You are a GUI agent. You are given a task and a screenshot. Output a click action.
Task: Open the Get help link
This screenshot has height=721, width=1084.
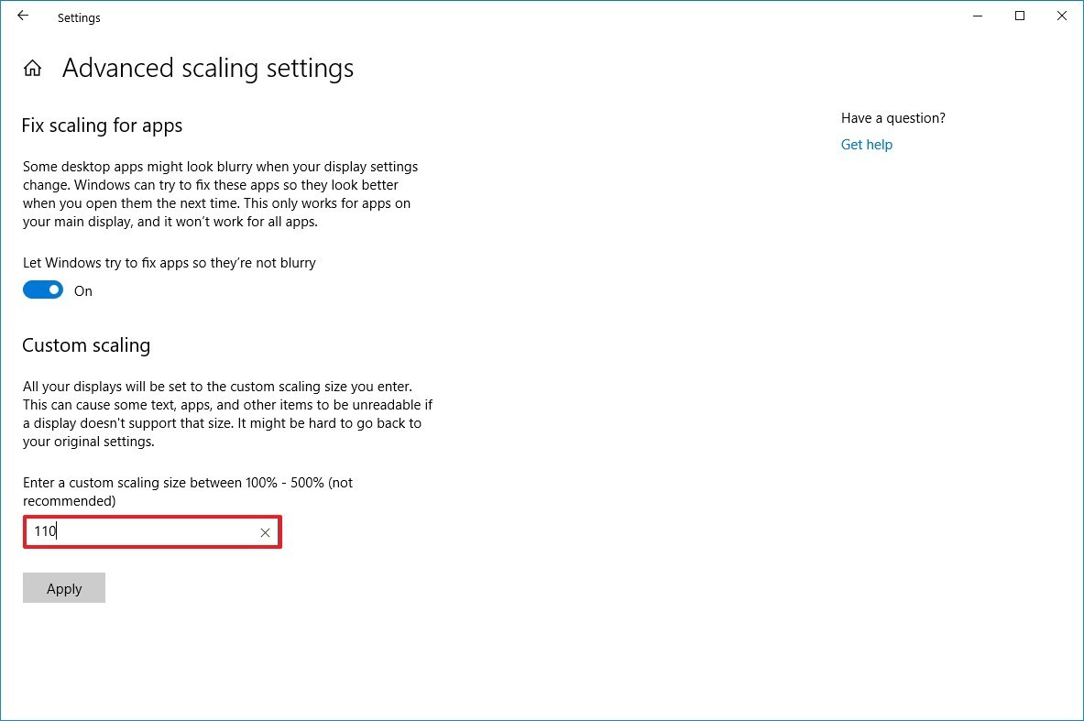[866, 144]
